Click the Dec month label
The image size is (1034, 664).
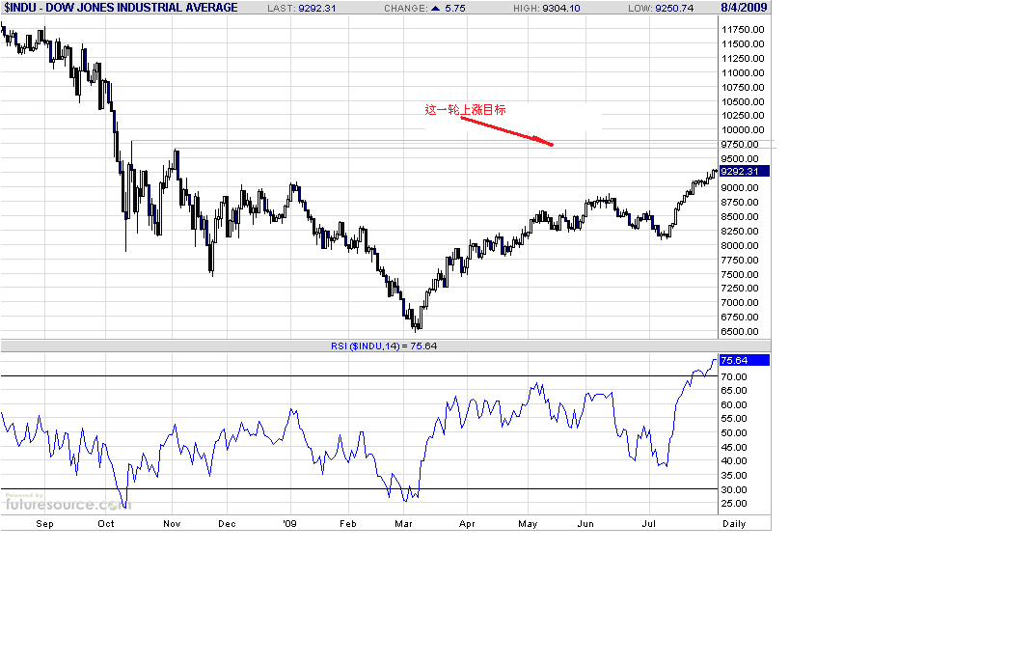point(227,524)
